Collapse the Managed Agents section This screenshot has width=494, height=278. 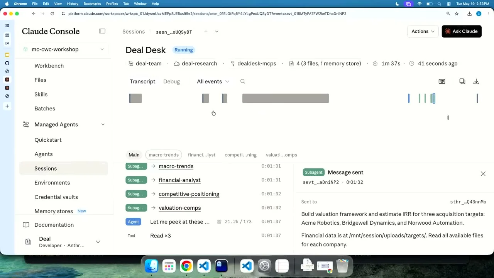point(103,124)
